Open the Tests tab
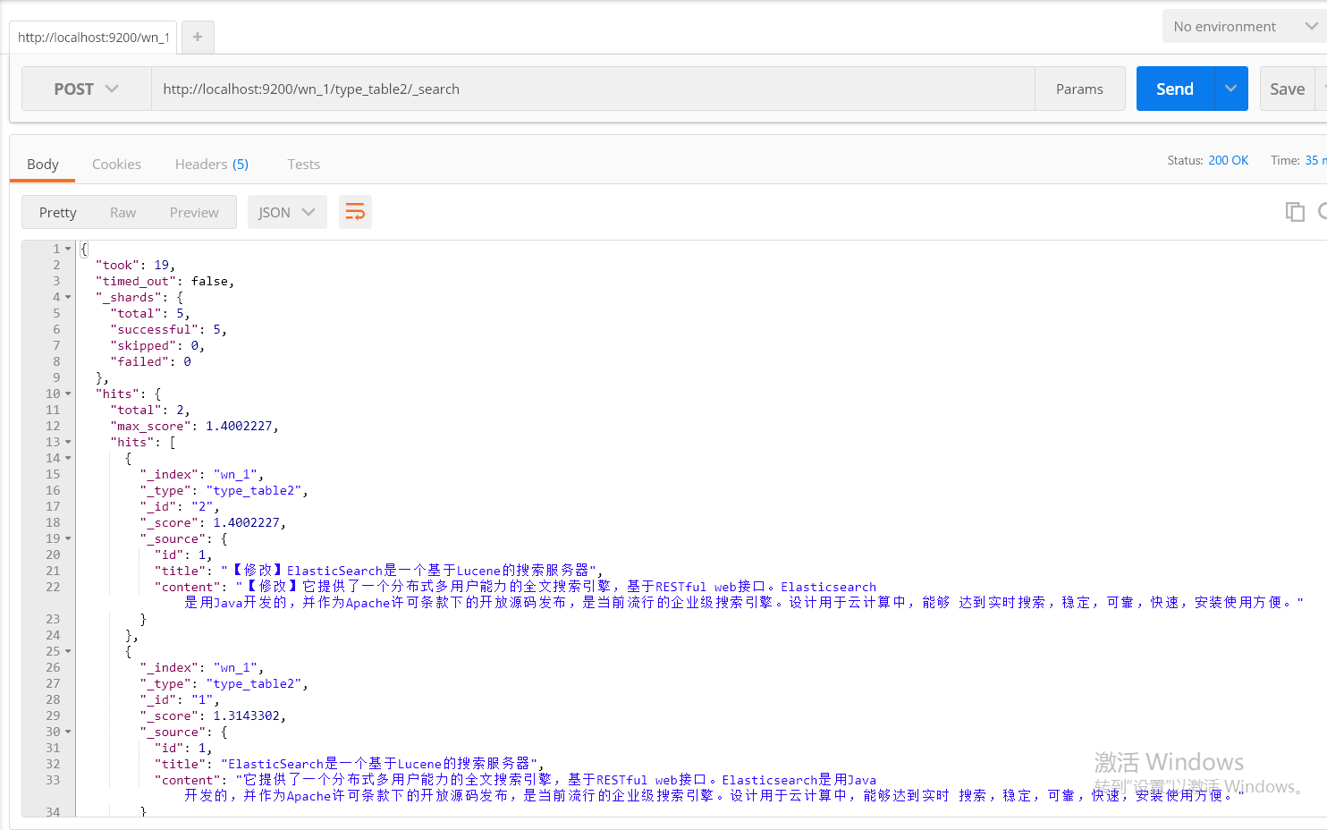Screen dimensions: 1327x830 point(303,164)
